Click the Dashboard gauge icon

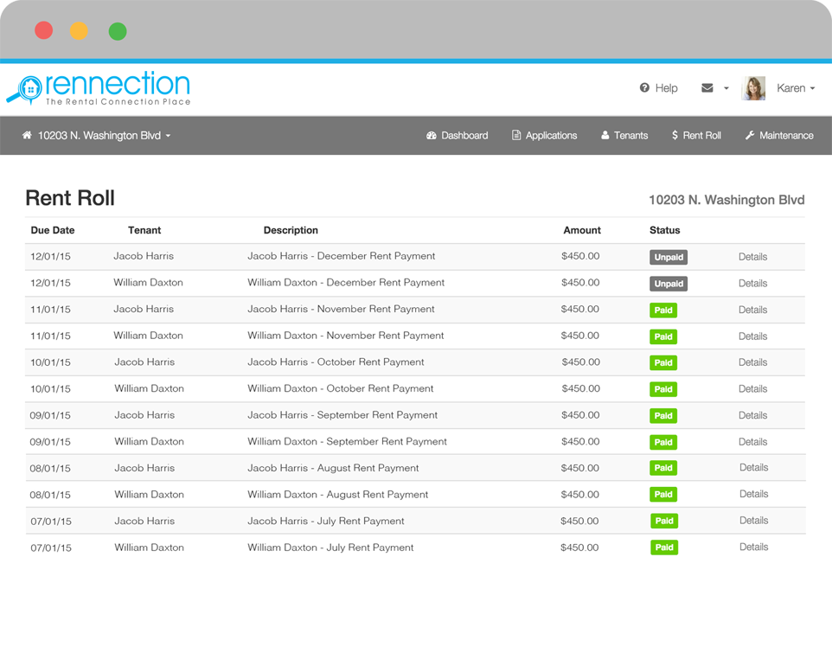click(432, 136)
